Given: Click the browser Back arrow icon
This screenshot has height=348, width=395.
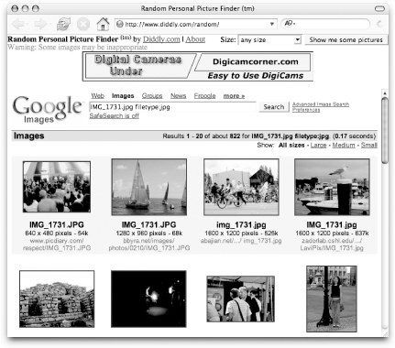Looking at the screenshot, I should pos(18,24).
